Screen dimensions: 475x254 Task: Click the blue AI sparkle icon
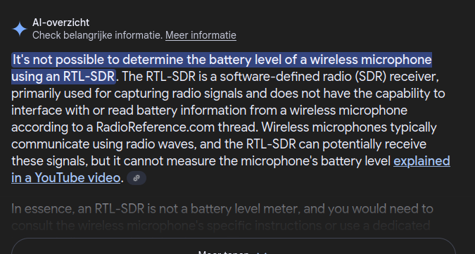[20, 29]
